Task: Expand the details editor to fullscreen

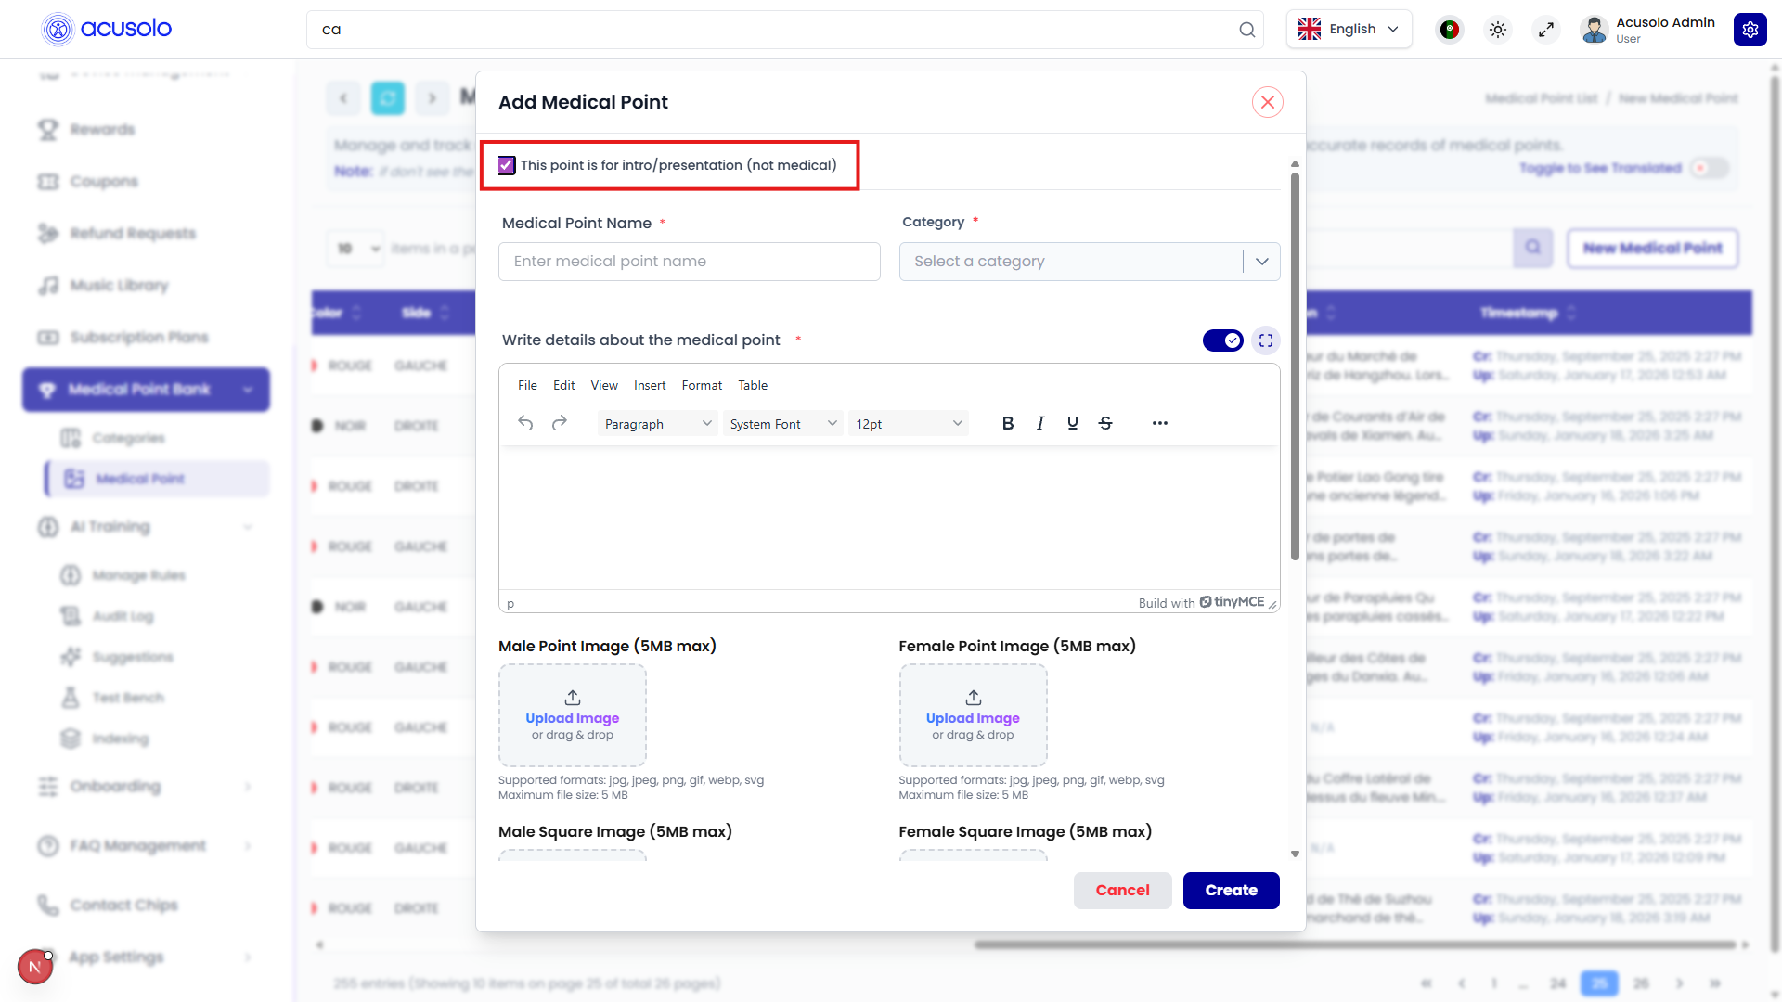Action: [x=1265, y=340]
